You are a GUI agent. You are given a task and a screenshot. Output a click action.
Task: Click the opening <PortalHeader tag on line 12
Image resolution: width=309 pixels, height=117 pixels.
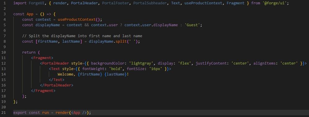(54, 63)
